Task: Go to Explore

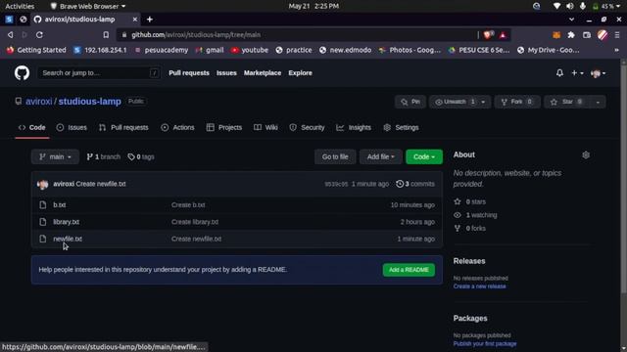Action: [301, 73]
